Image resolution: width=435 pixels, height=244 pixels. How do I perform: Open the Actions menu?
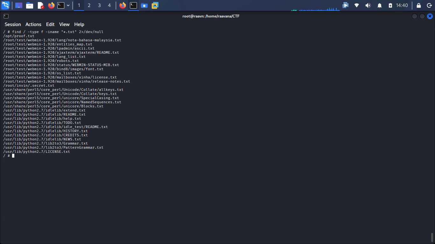[33, 24]
